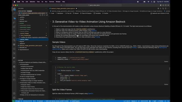Split the editor right
Screen dimensions: 182x102
tap(166, 8)
